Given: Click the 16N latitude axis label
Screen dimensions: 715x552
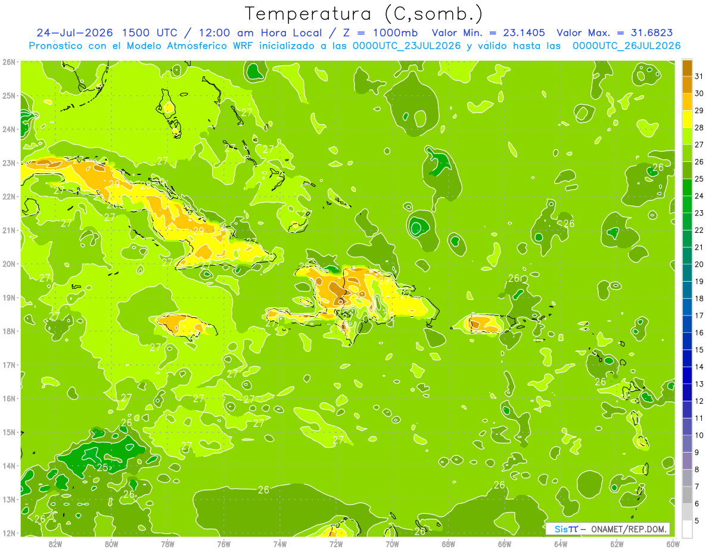Looking at the screenshot, I should pos(8,398).
